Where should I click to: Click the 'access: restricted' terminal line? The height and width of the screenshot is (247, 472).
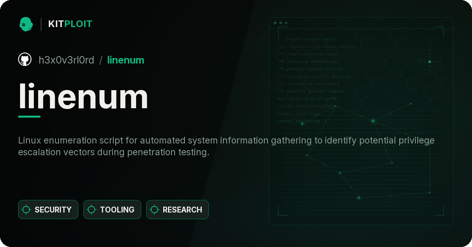pos(298,114)
